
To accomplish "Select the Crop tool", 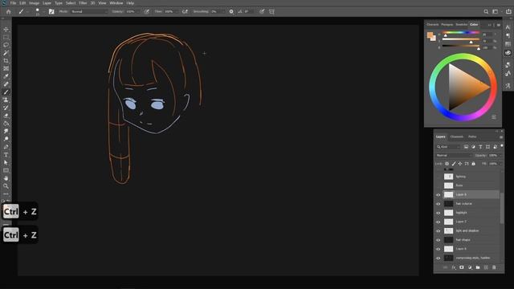I will [x=6, y=61].
